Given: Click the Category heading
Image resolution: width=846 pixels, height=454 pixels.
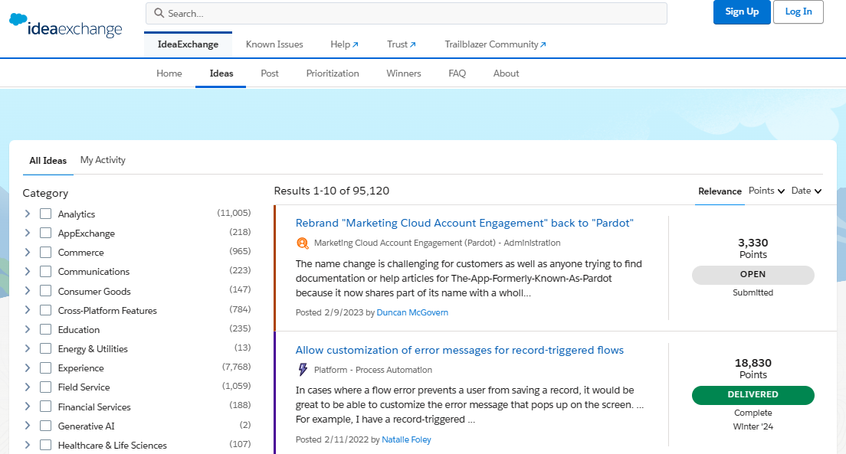Looking at the screenshot, I should [45, 193].
